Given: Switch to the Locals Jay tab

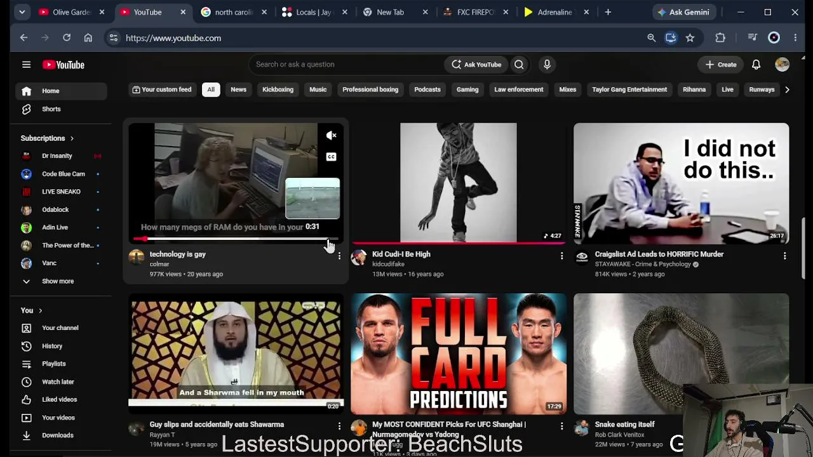Looking at the screenshot, I should [309, 12].
